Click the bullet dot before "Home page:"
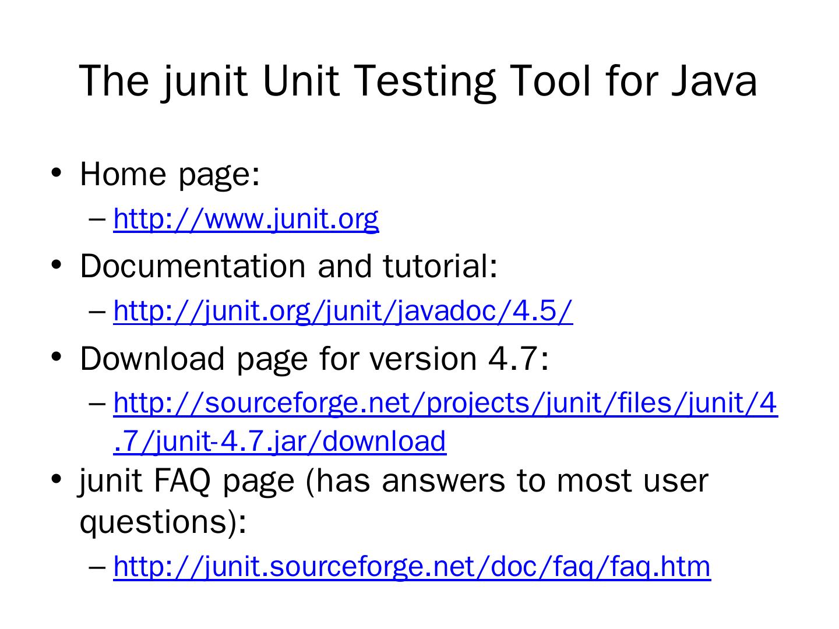This screenshot has width=839, height=629. pyautogui.click(x=57, y=173)
